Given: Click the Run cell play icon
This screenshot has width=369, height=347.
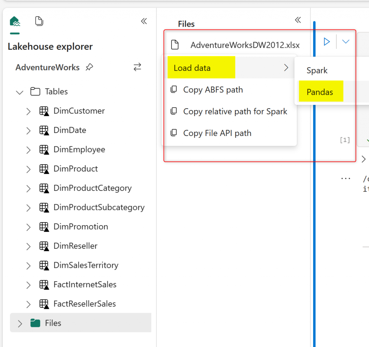Looking at the screenshot, I should [x=327, y=42].
